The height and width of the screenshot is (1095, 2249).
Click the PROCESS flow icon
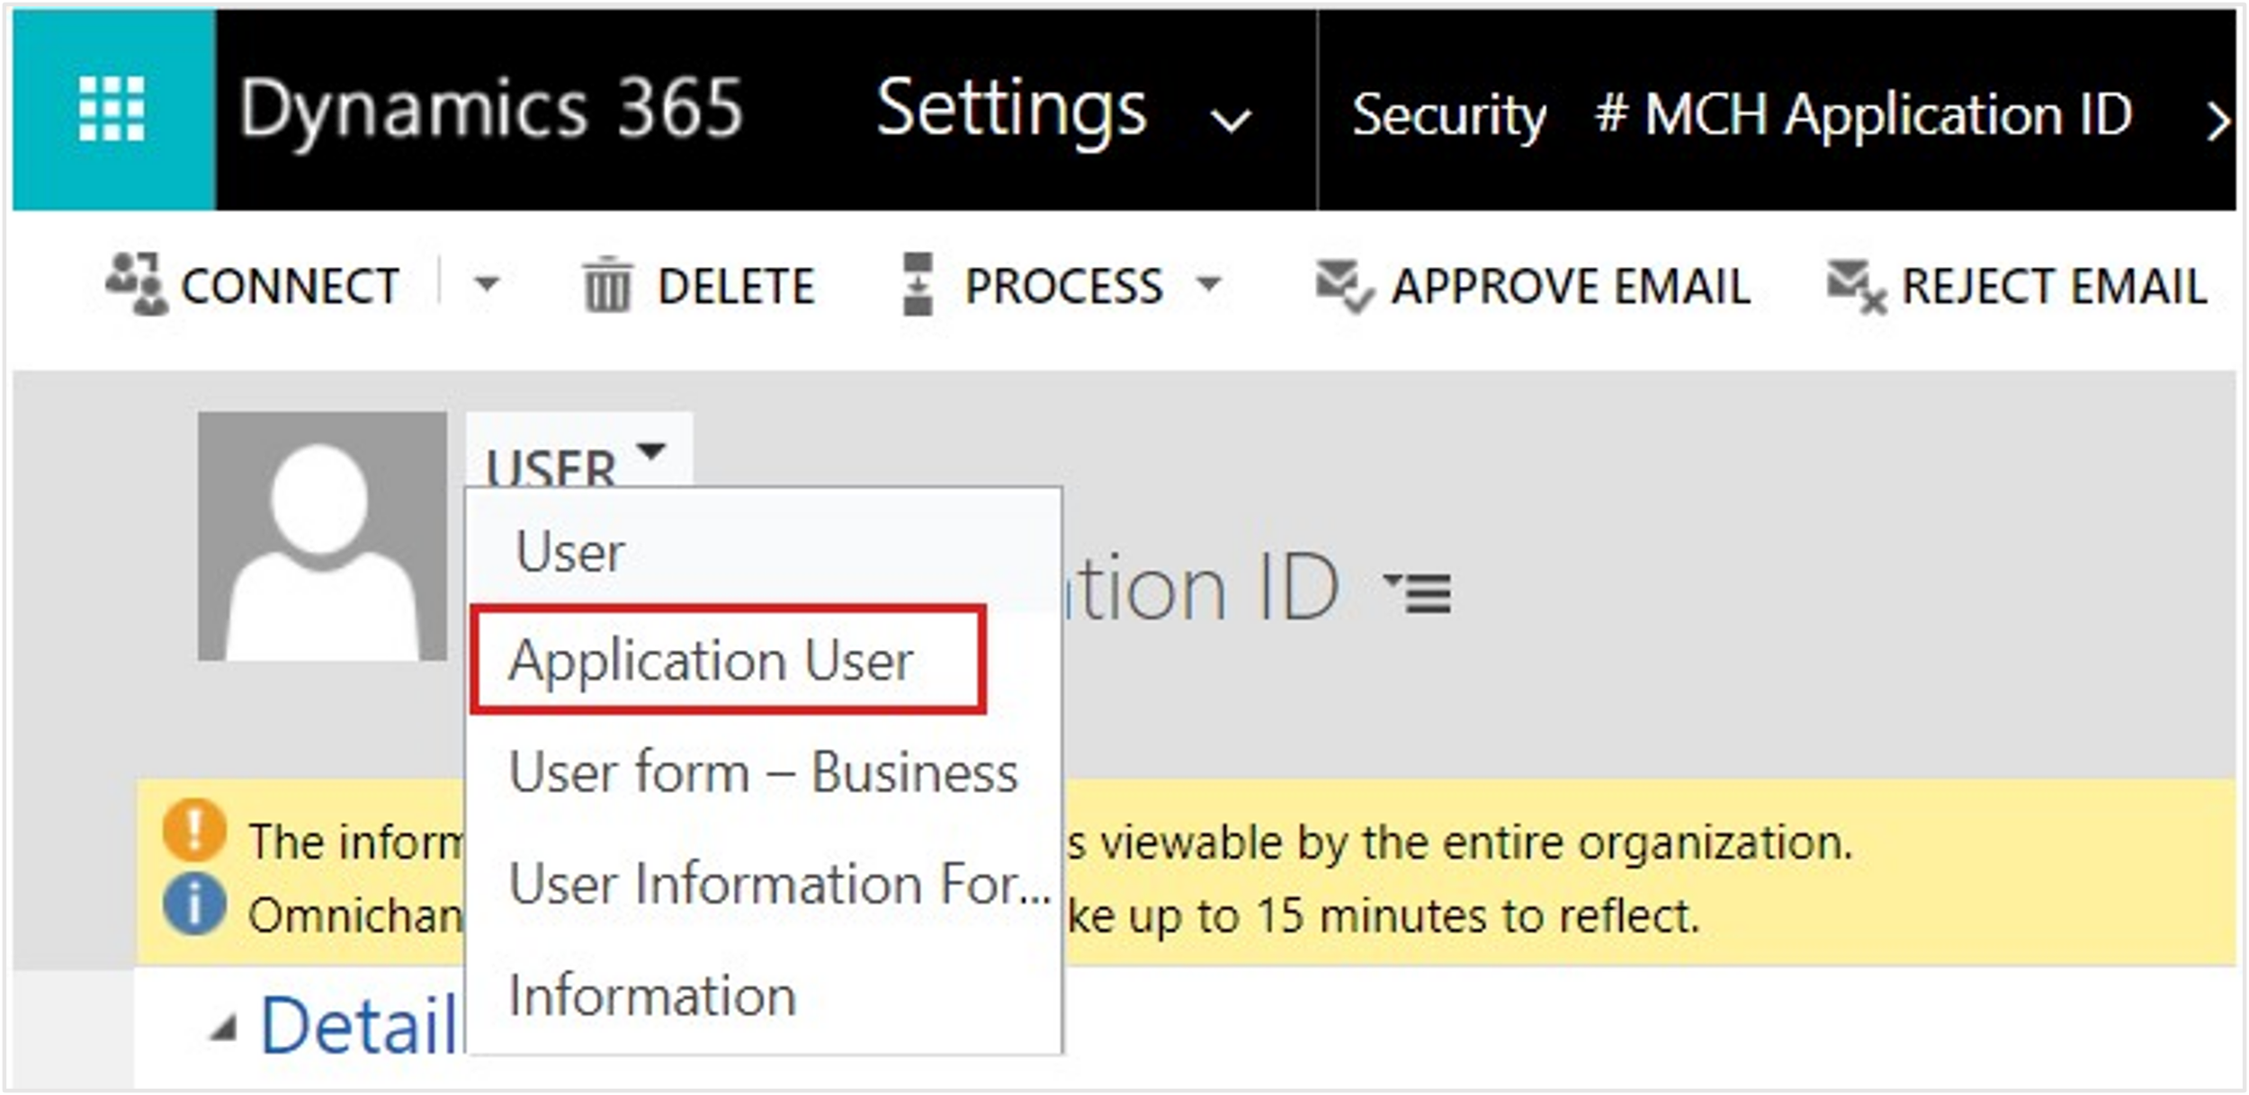point(917,284)
